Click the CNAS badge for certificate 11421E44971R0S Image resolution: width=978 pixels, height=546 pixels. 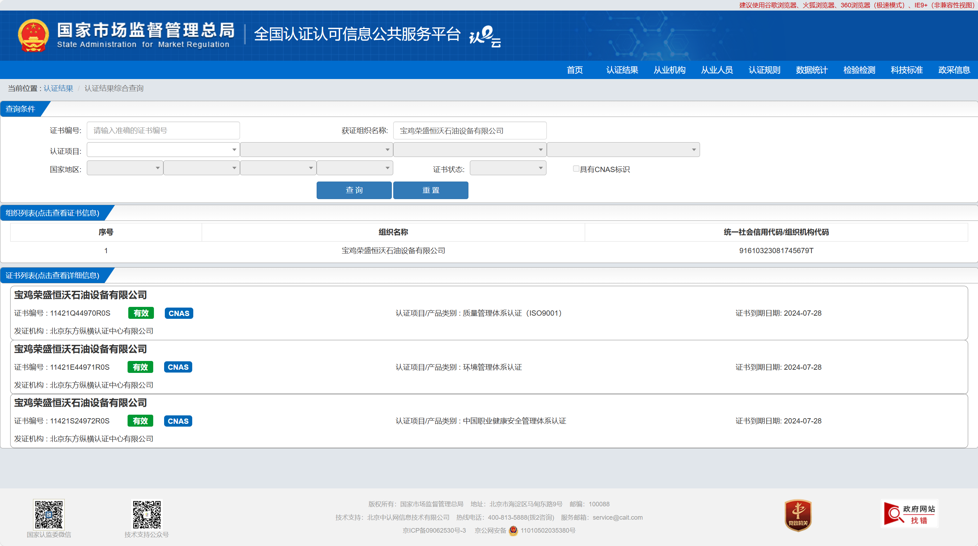tap(178, 367)
